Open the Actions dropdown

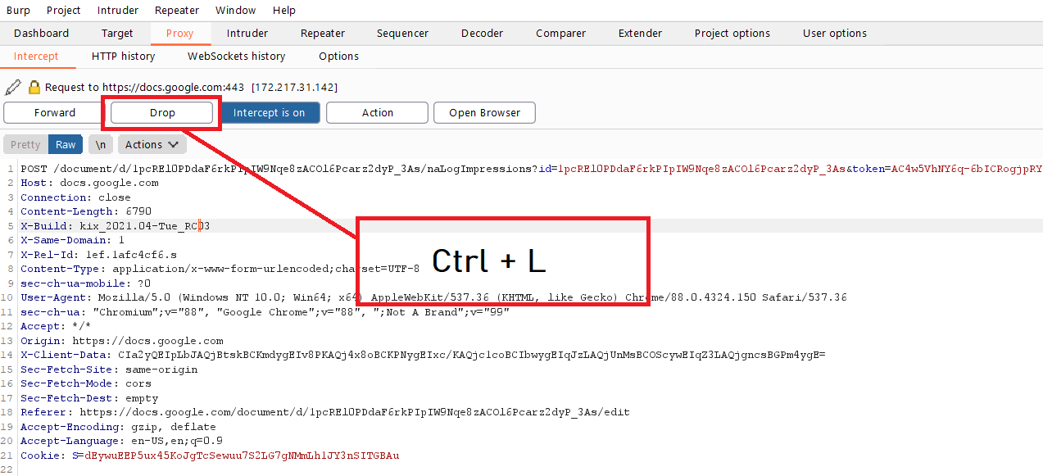click(152, 143)
